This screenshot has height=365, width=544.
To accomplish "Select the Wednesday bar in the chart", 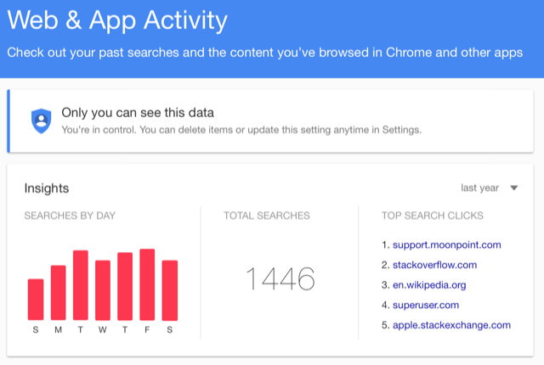I will tap(103, 290).
